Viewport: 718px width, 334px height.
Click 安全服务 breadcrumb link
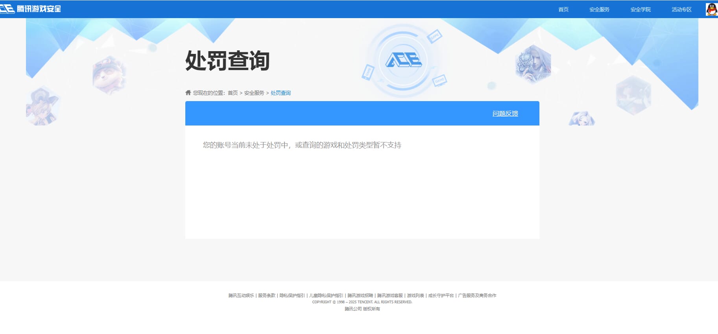click(x=254, y=93)
